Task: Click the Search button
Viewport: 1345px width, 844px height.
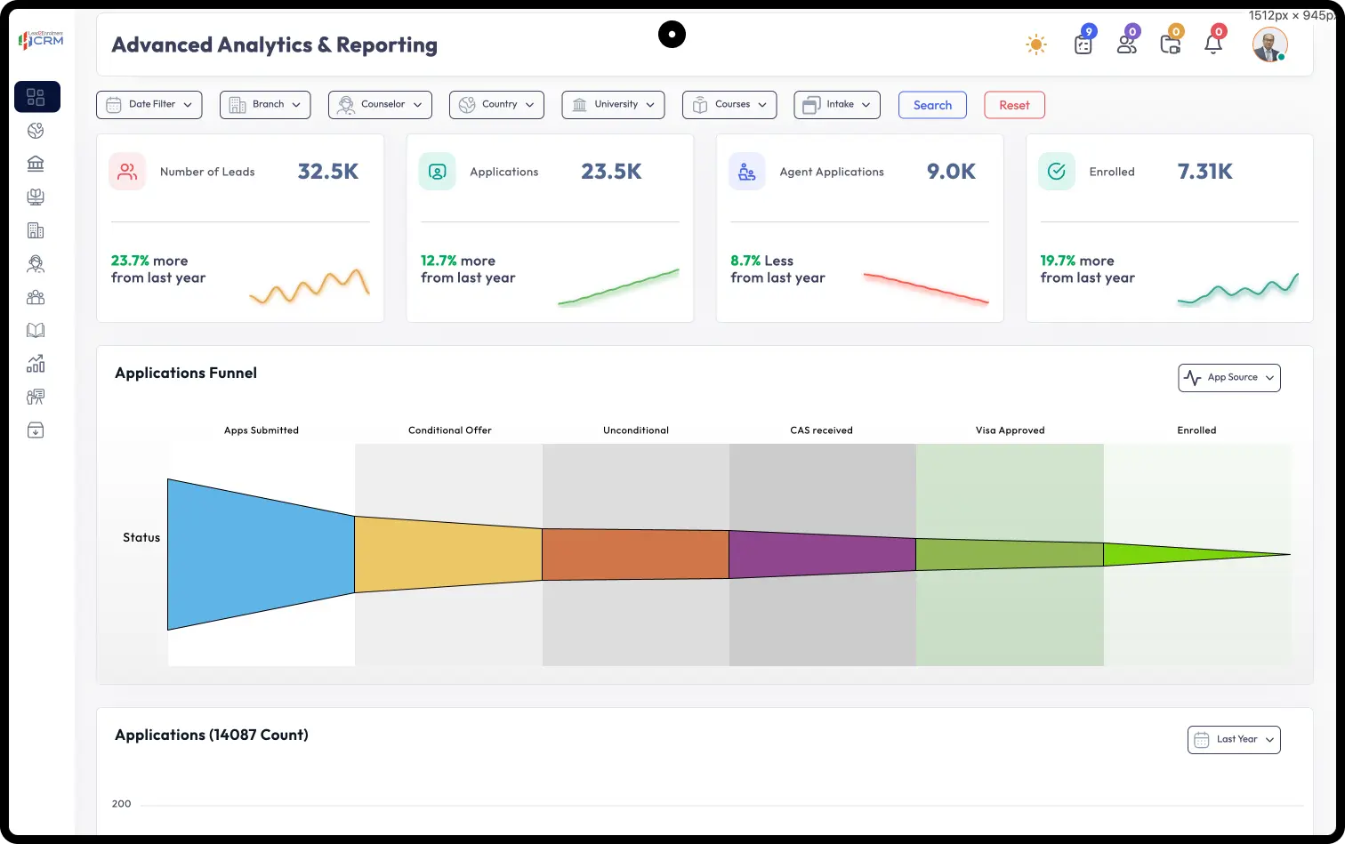Action: tap(932, 105)
